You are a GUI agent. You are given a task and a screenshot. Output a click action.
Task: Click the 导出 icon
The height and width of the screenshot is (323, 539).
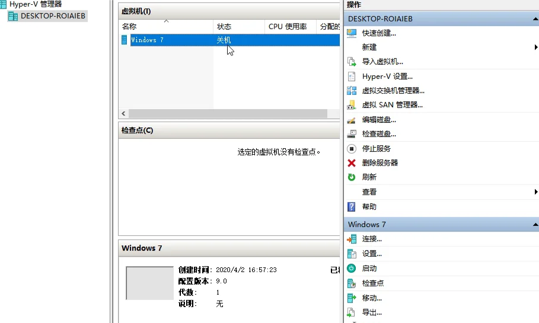[351, 312]
